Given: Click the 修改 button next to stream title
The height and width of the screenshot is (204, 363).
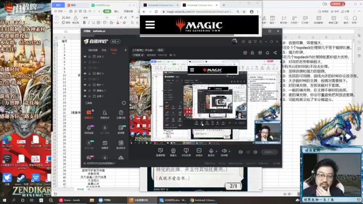Looking at the screenshot, I should [x=161, y=50].
